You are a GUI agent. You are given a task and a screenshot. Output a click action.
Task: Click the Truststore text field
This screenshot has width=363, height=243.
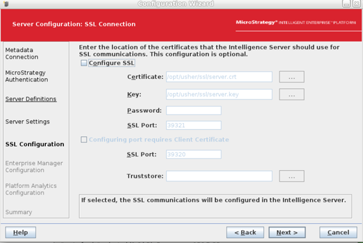(x=219, y=176)
